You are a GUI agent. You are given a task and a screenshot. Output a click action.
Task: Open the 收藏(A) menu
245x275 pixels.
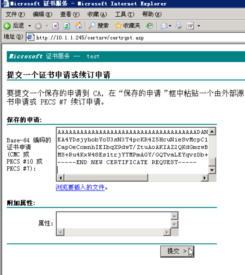click(97, 14)
